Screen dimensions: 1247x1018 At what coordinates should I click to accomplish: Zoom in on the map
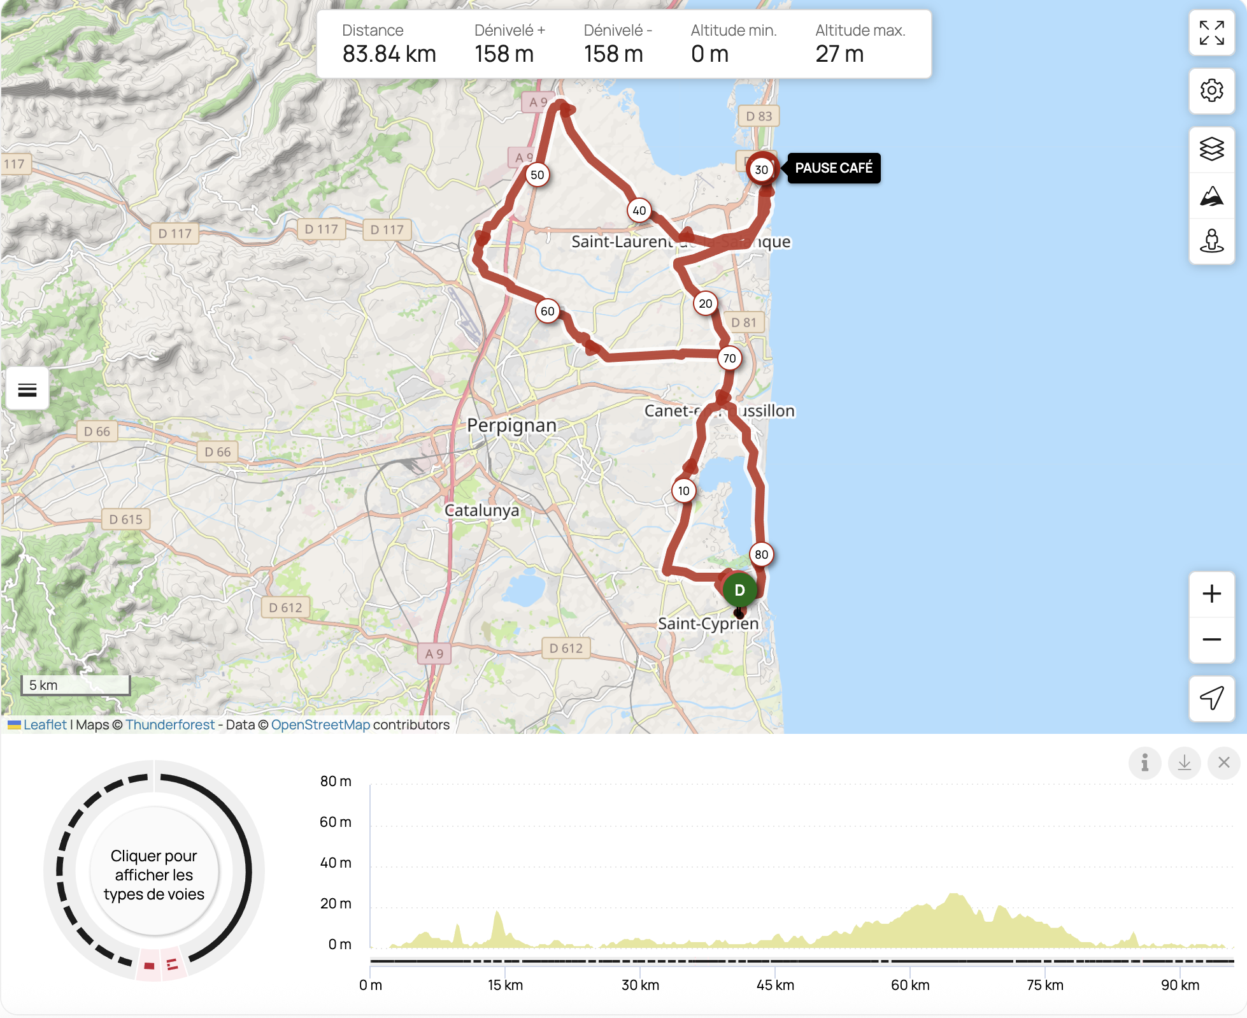[1211, 594]
